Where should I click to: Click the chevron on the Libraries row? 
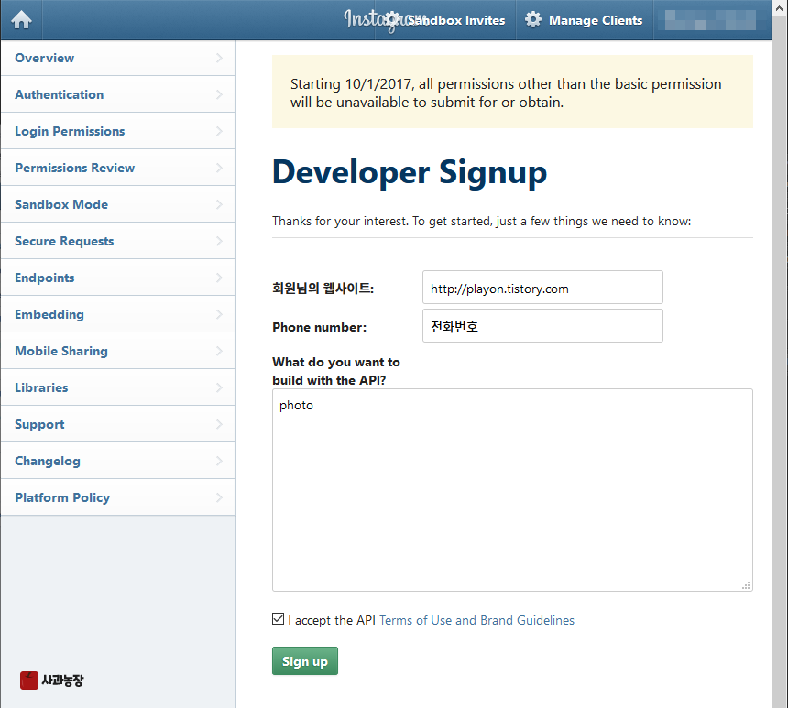click(219, 388)
